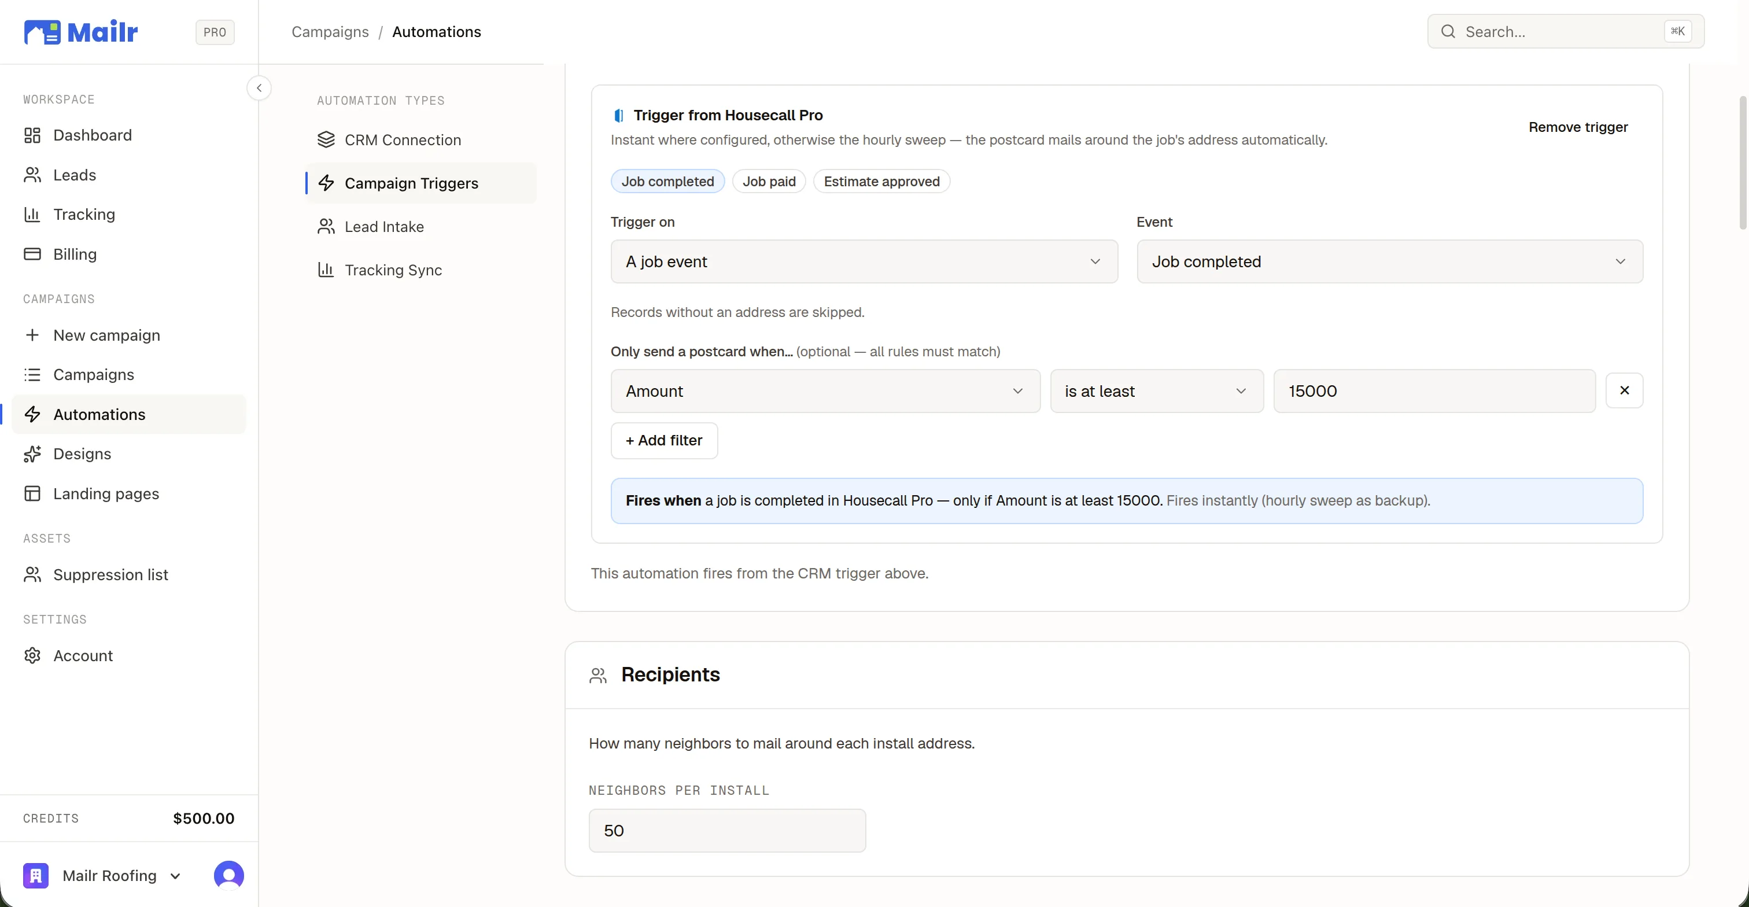This screenshot has height=907, width=1749.
Task: Click the filter value field showing 15000
Action: (1434, 391)
